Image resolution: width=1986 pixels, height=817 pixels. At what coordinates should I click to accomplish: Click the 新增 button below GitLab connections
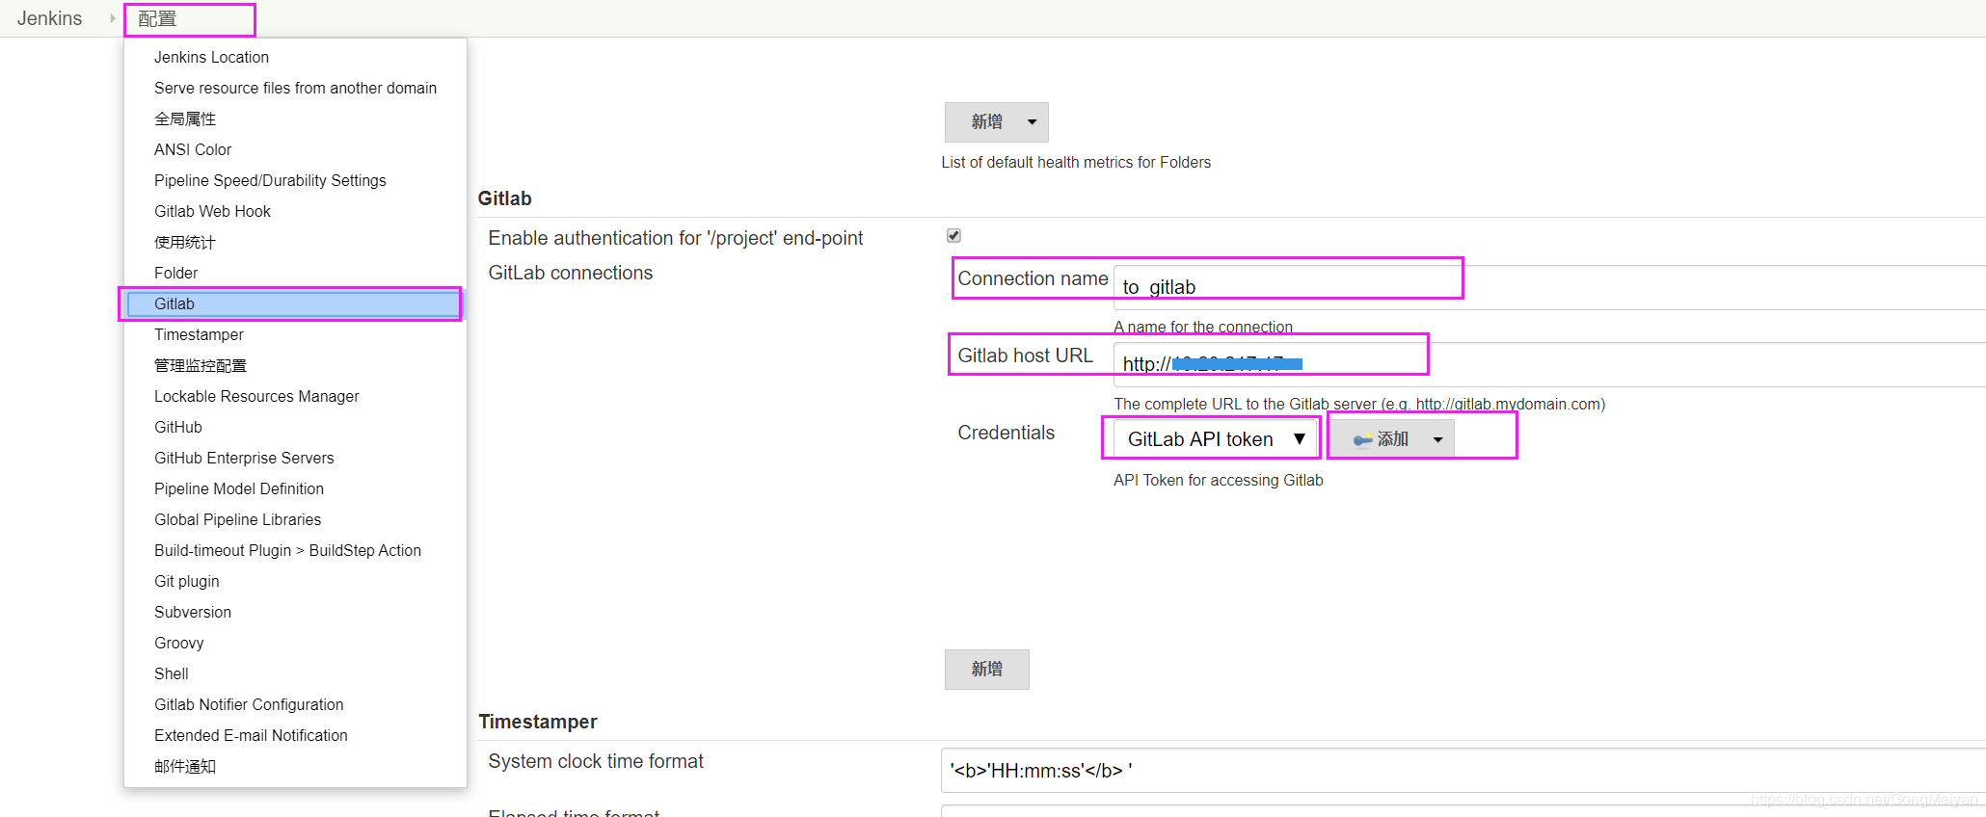[986, 669]
